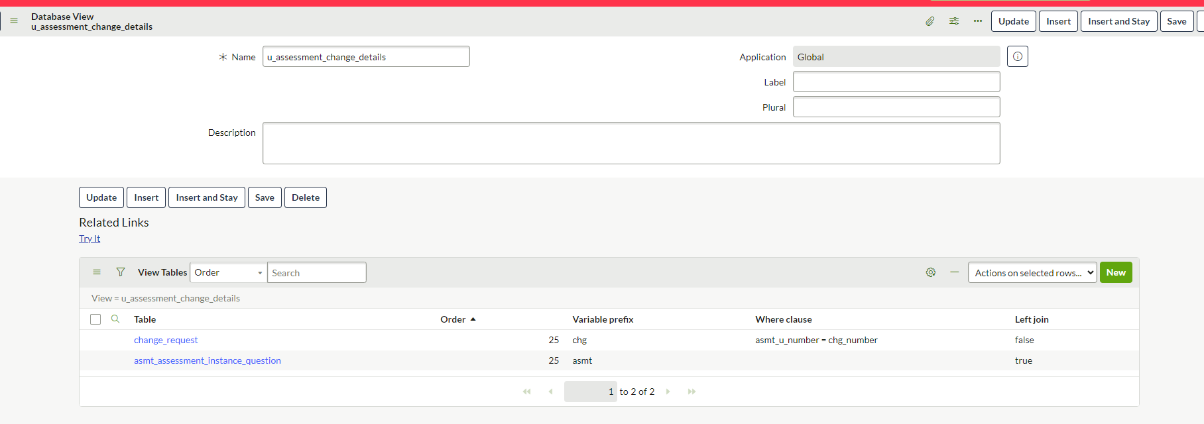Go to last page of list
The height and width of the screenshot is (424, 1204).
coord(692,392)
